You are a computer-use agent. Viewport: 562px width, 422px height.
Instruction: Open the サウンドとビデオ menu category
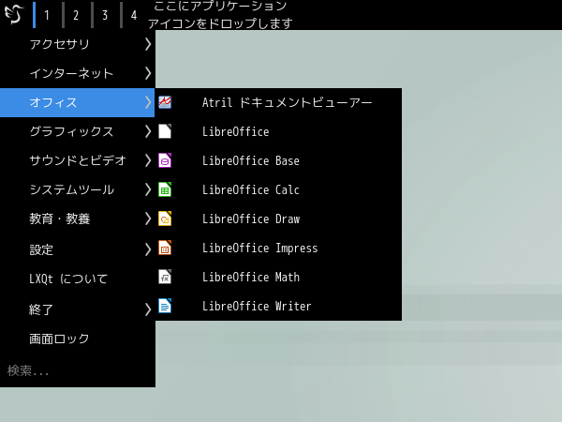tap(78, 160)
